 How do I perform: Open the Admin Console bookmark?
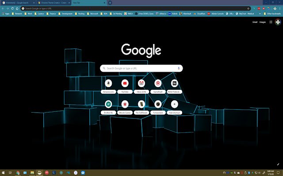(215, 14)
